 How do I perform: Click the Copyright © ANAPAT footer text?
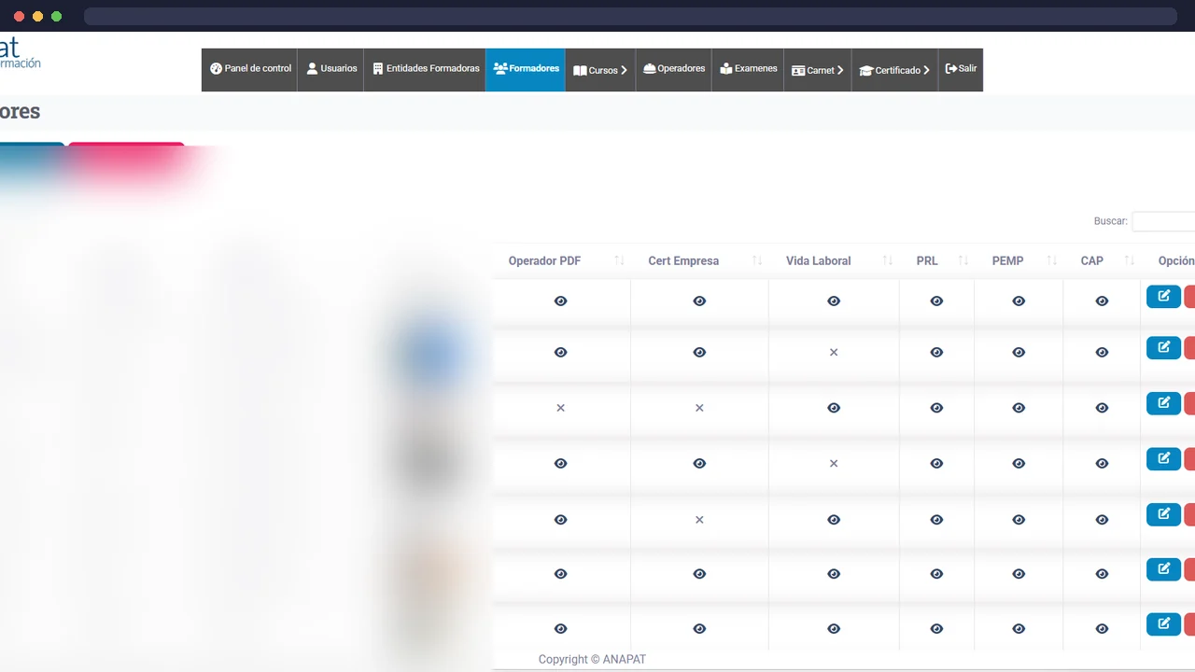tap(592, 659)
